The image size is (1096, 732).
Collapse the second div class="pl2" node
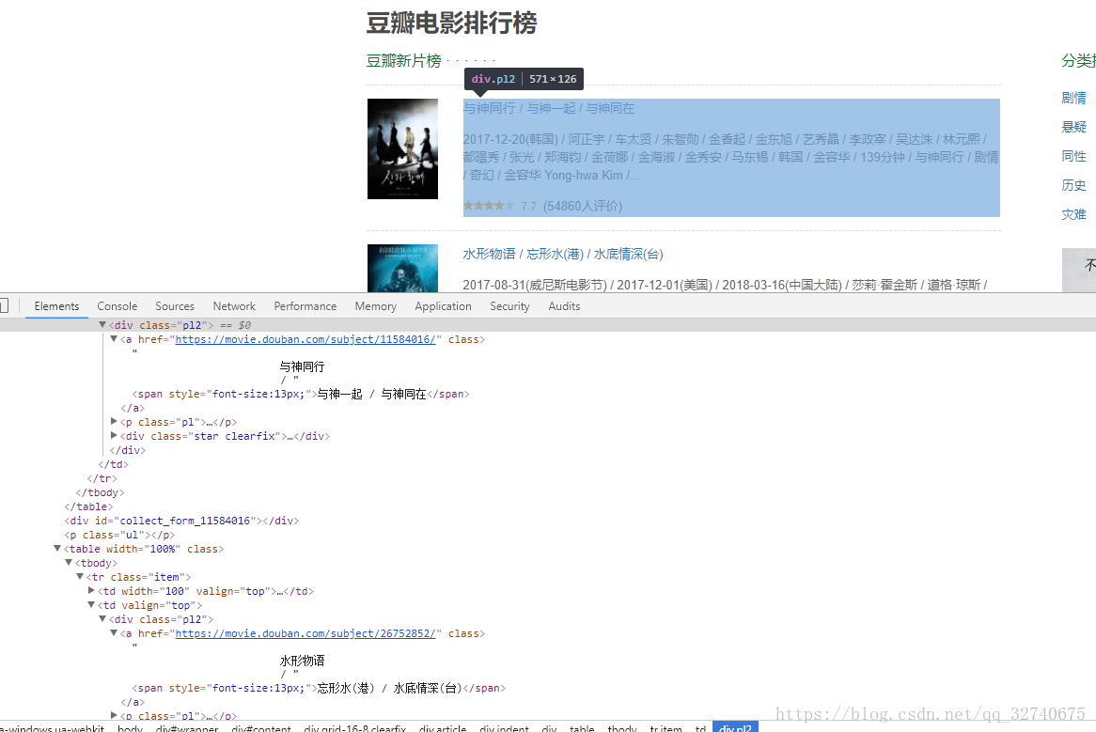(102, 619)
